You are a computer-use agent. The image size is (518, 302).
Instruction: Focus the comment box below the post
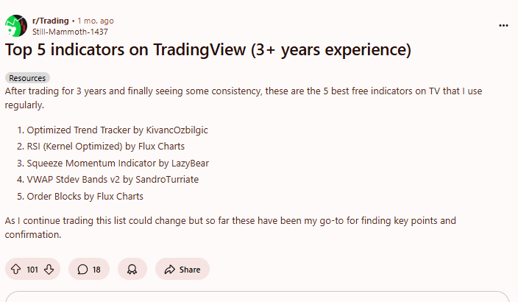coord(258,297)
